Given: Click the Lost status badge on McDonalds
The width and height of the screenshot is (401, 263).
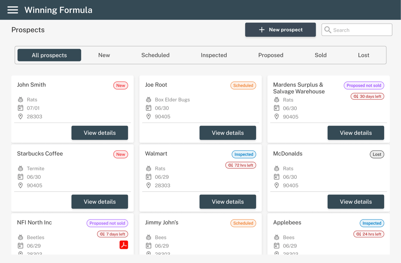Looking at the screenshot, I should [x=377, y=154].
